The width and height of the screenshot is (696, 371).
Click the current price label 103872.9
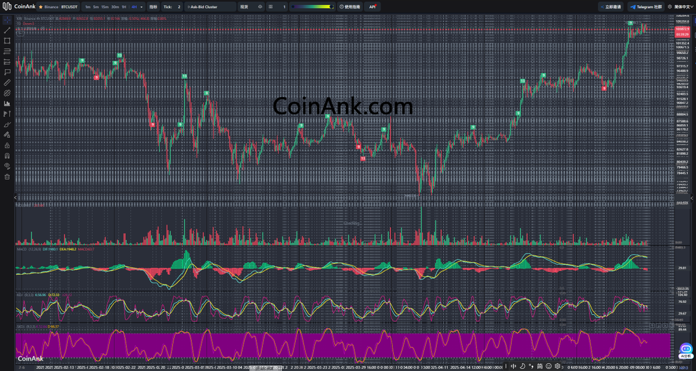[x=683, y=28]
